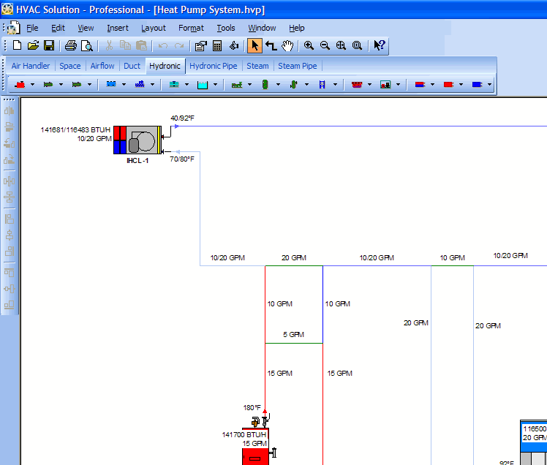Open the Window menu

(262, 28)
